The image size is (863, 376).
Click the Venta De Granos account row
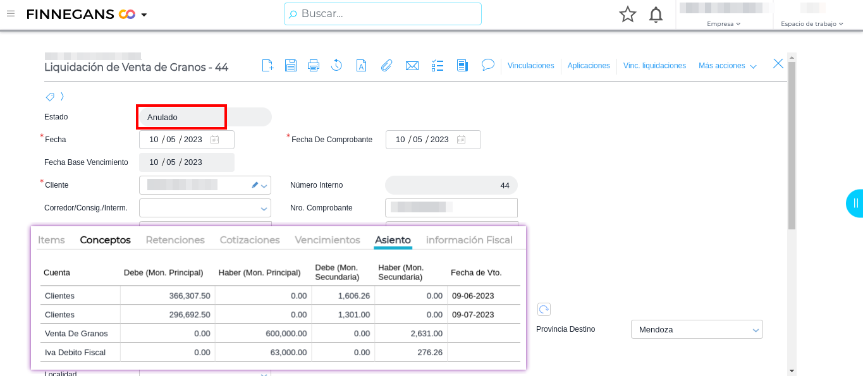[280, 333]
